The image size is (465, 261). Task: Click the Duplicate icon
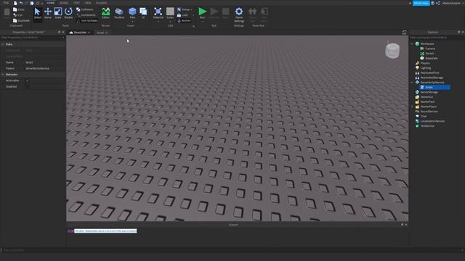[x=15, y=20]
